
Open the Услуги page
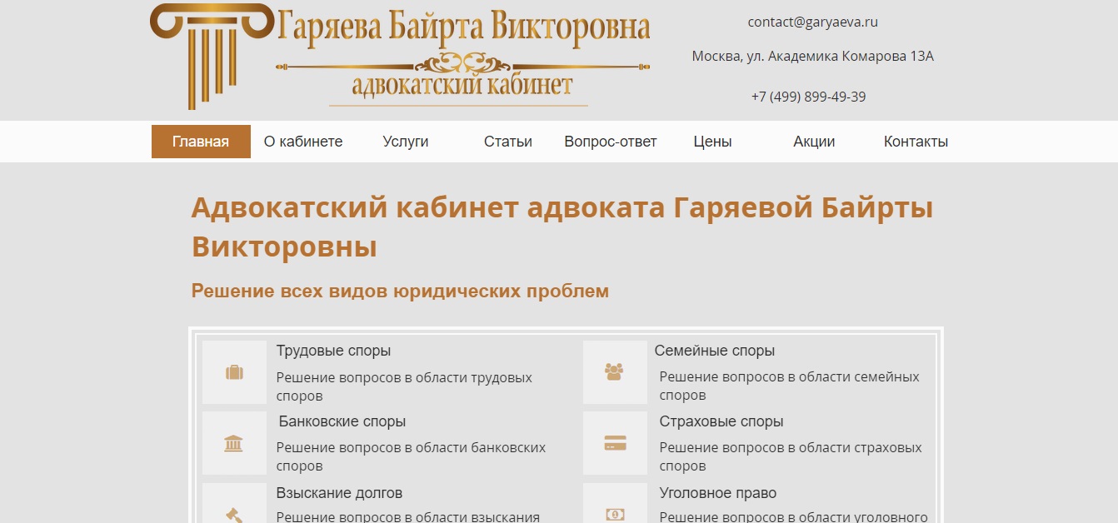point(405,141)
